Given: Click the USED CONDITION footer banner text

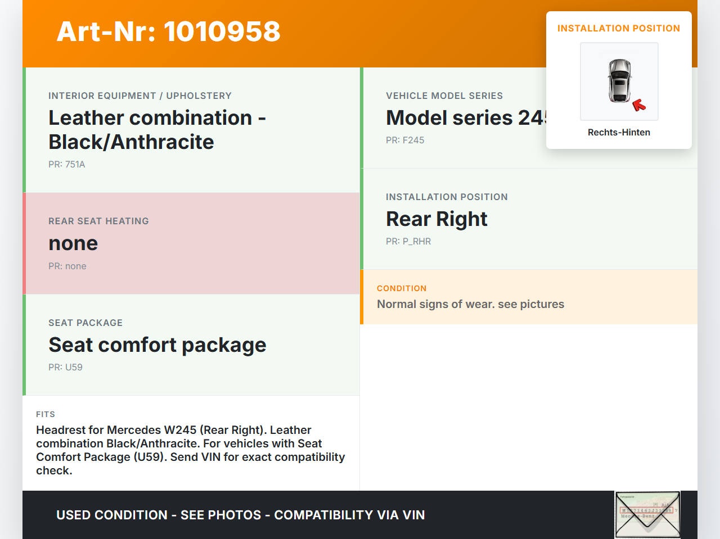Looking at the screenshot, I should [x=241, y=515].
